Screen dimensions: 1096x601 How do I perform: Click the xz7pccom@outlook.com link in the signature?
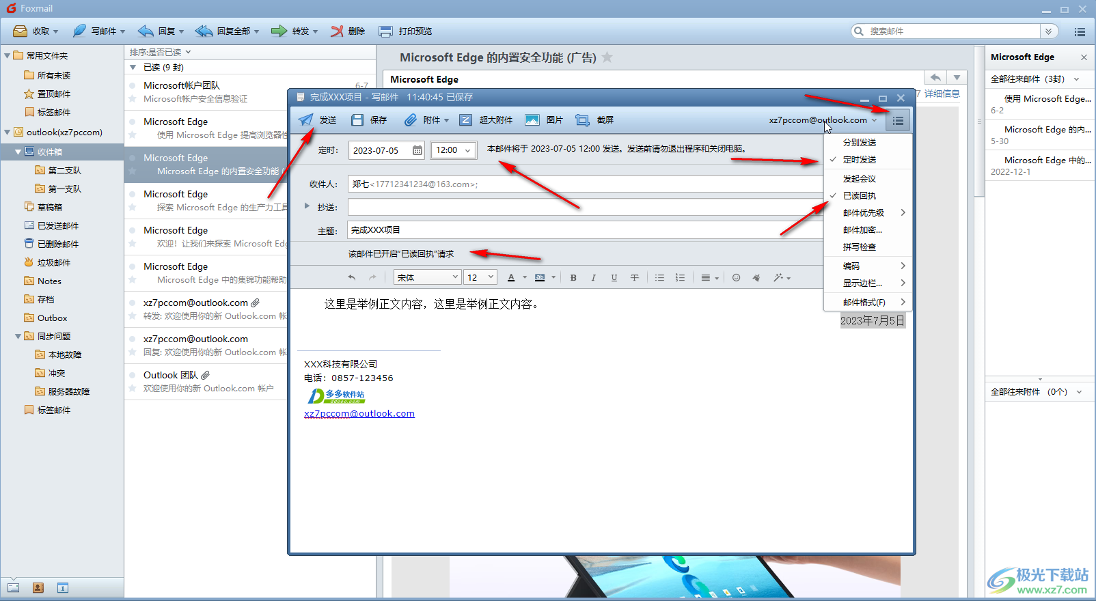tap(359, 413)
